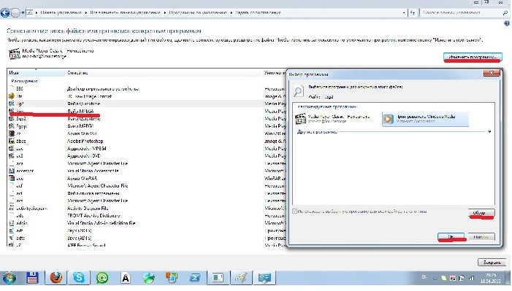This screenshot has height=291, width=512.
Task: Select the 'Файл MPEG4' row underlined in red
Action: (146, 112)
